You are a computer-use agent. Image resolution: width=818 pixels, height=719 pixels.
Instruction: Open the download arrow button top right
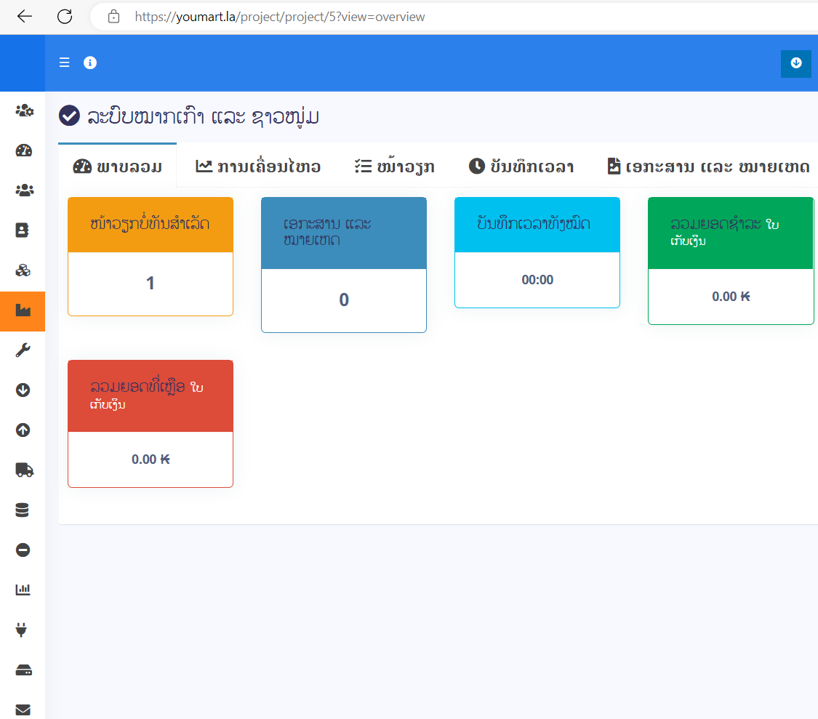pos(795,63)
